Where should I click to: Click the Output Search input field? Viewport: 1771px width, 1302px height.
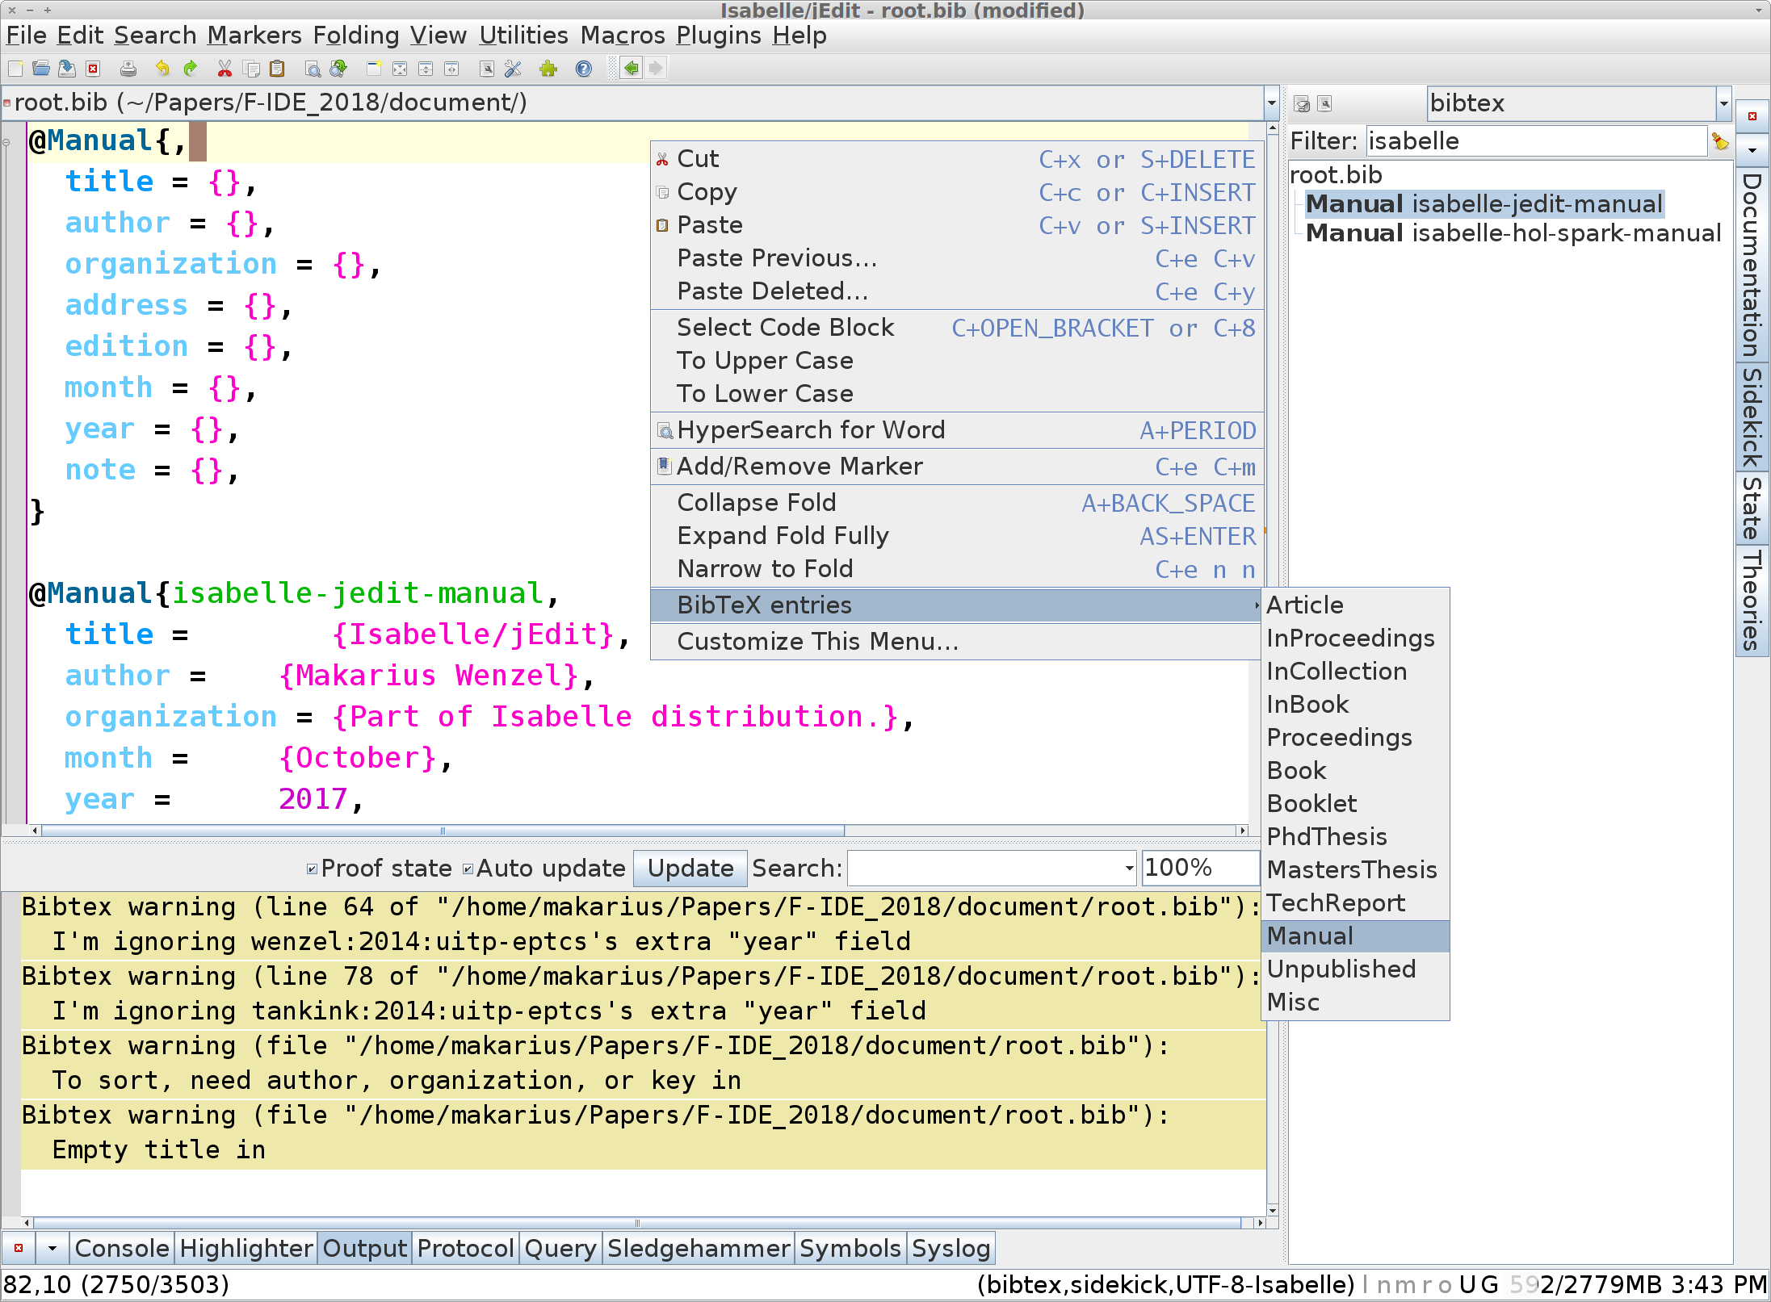point(984,869)
